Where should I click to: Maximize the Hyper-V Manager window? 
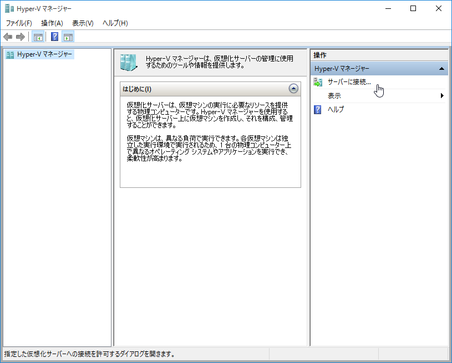pyautogui.click(x=413, y=9)
